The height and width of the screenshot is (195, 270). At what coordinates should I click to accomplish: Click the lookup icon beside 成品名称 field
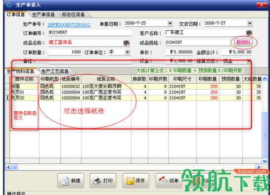point(127,43)
